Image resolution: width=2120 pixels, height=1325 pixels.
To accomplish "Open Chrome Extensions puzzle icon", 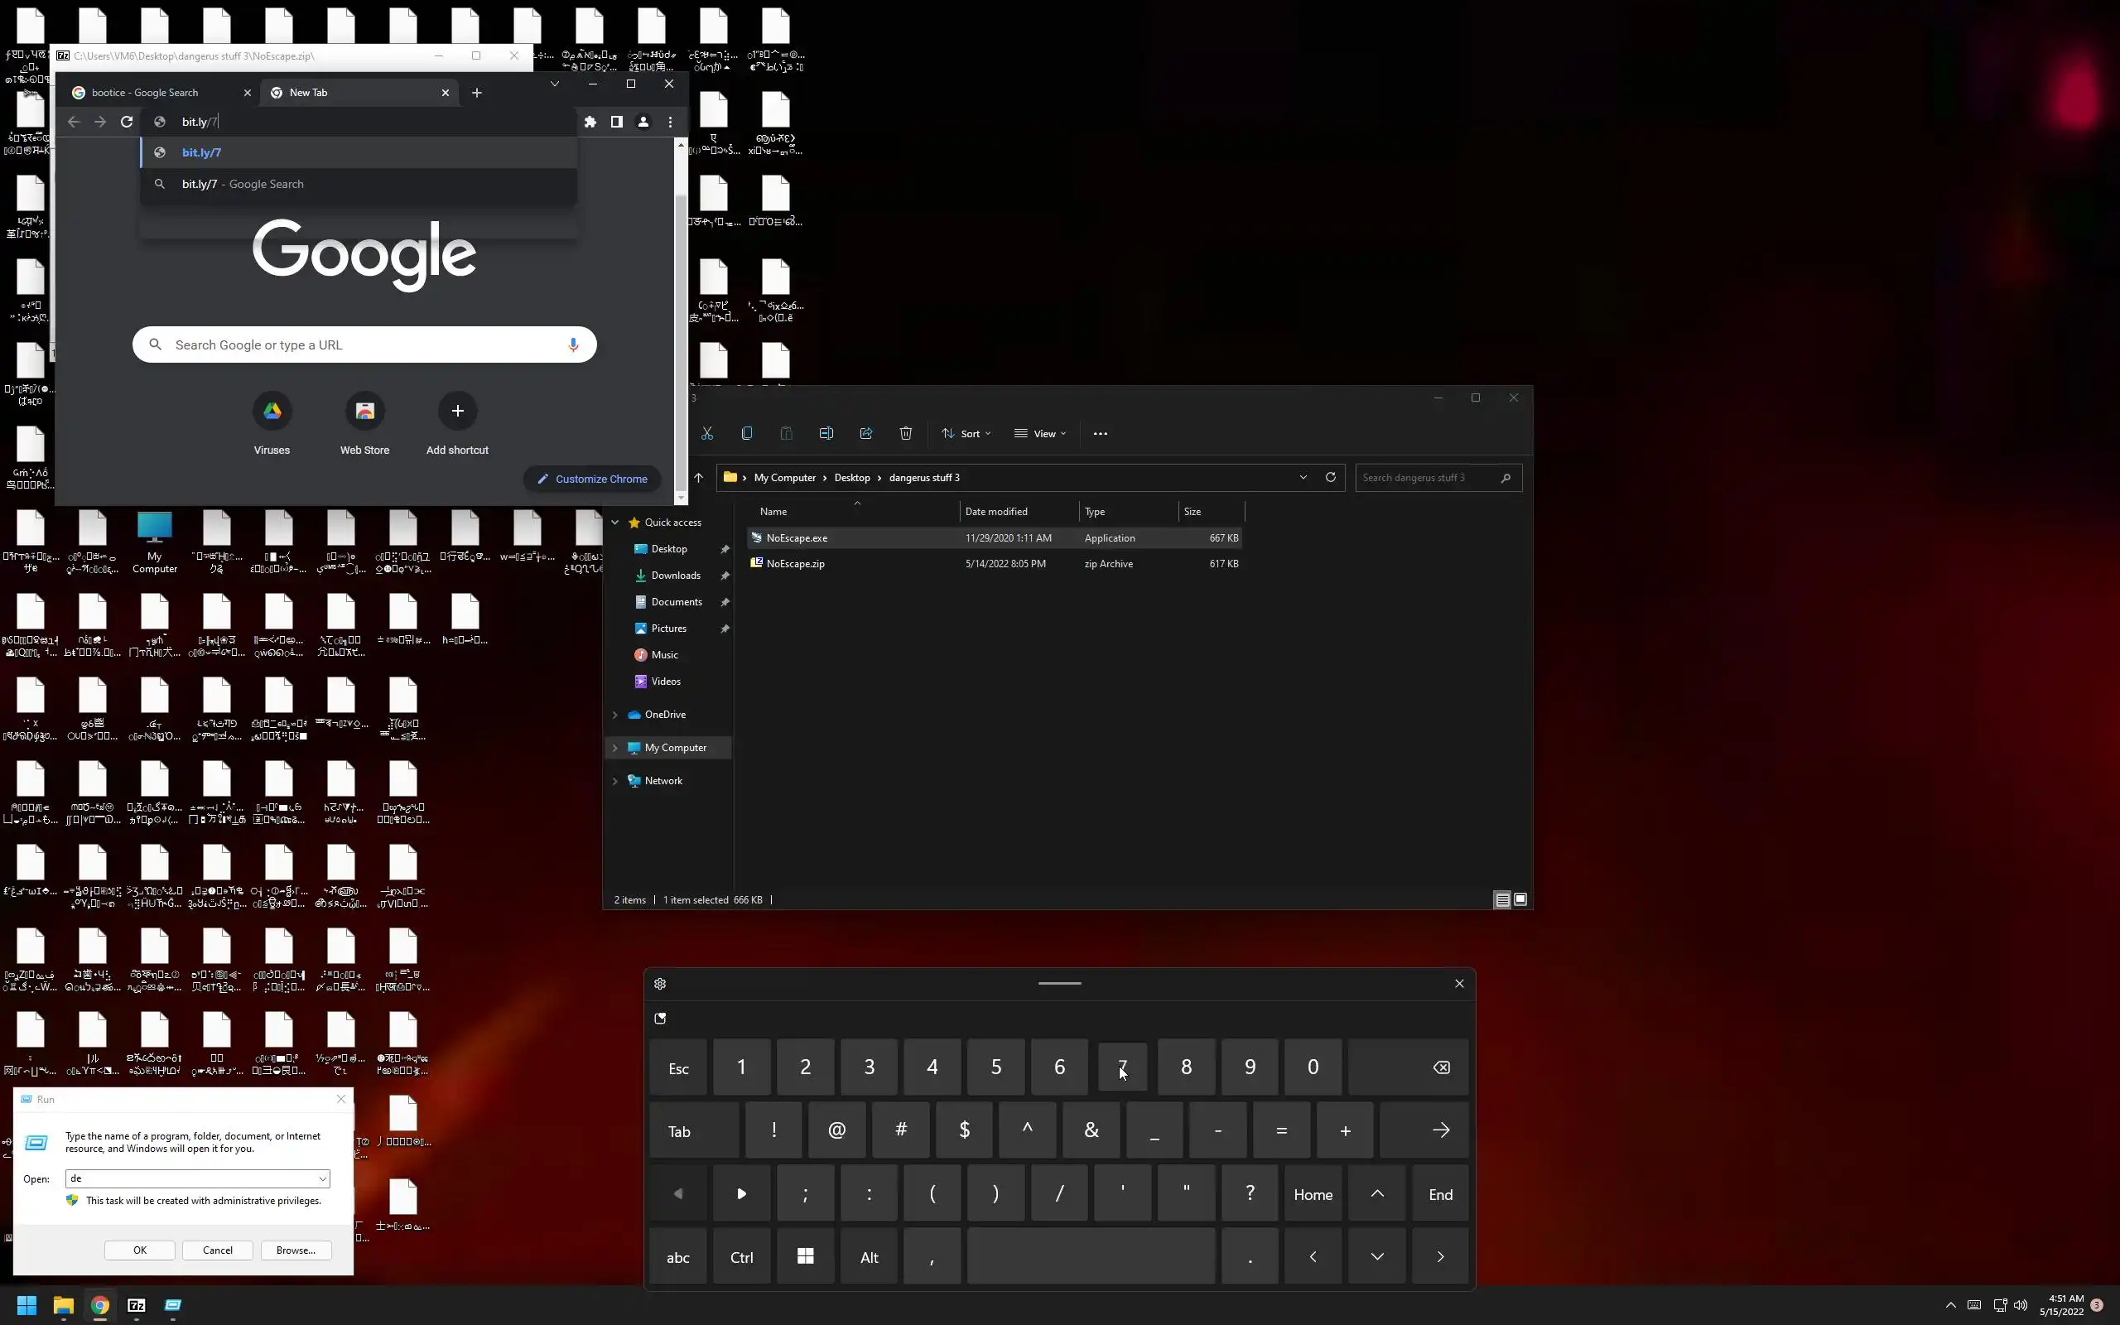I will (590, 122).
